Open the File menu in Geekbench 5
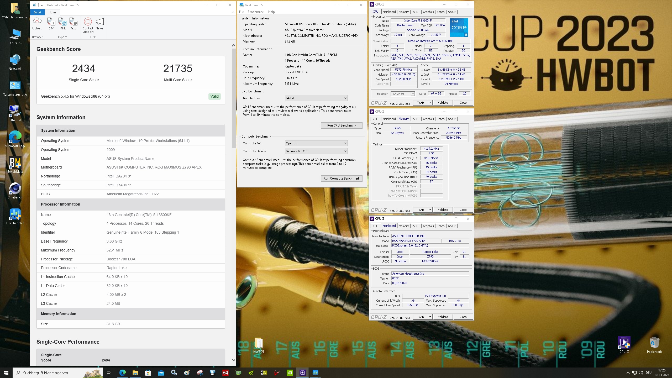 [x=241, y=12]
